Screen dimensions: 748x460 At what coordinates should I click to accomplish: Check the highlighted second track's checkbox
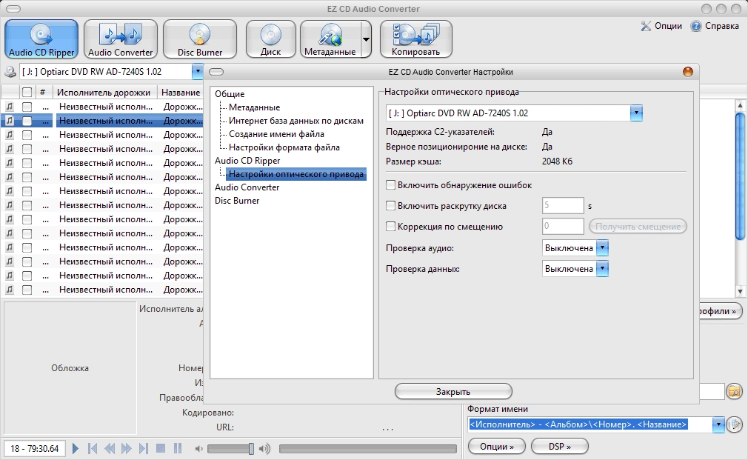(x=27, y=121)
